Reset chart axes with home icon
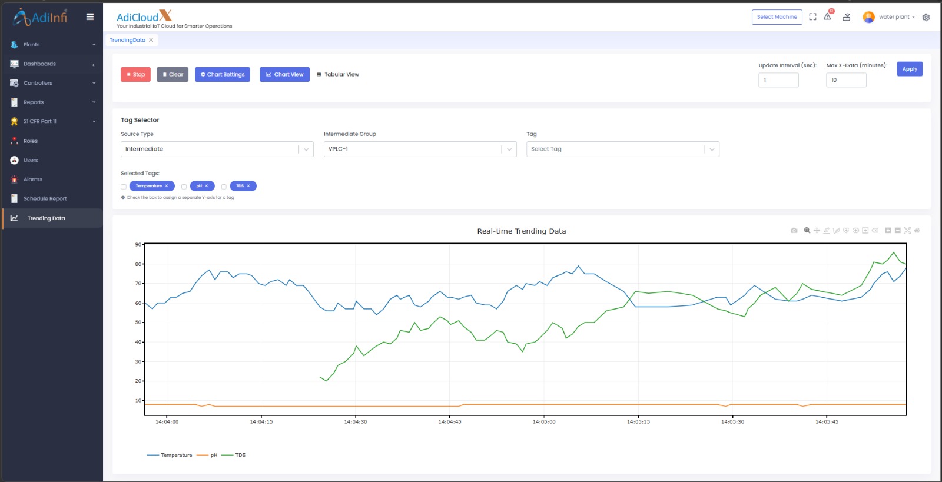 coord(917,231)
